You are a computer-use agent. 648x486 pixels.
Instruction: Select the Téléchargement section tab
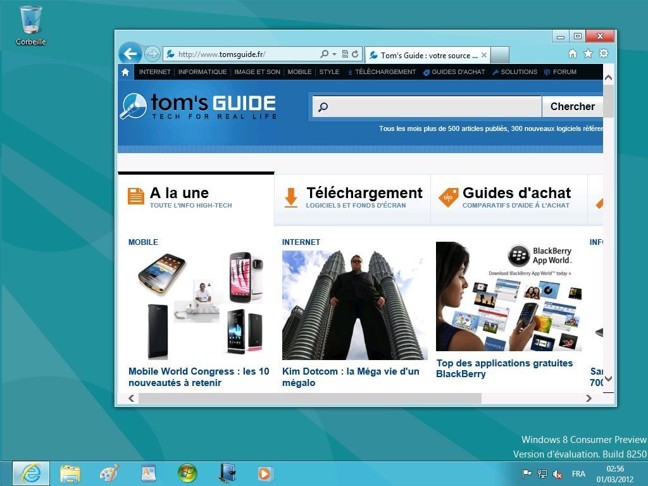click(352, 199)
